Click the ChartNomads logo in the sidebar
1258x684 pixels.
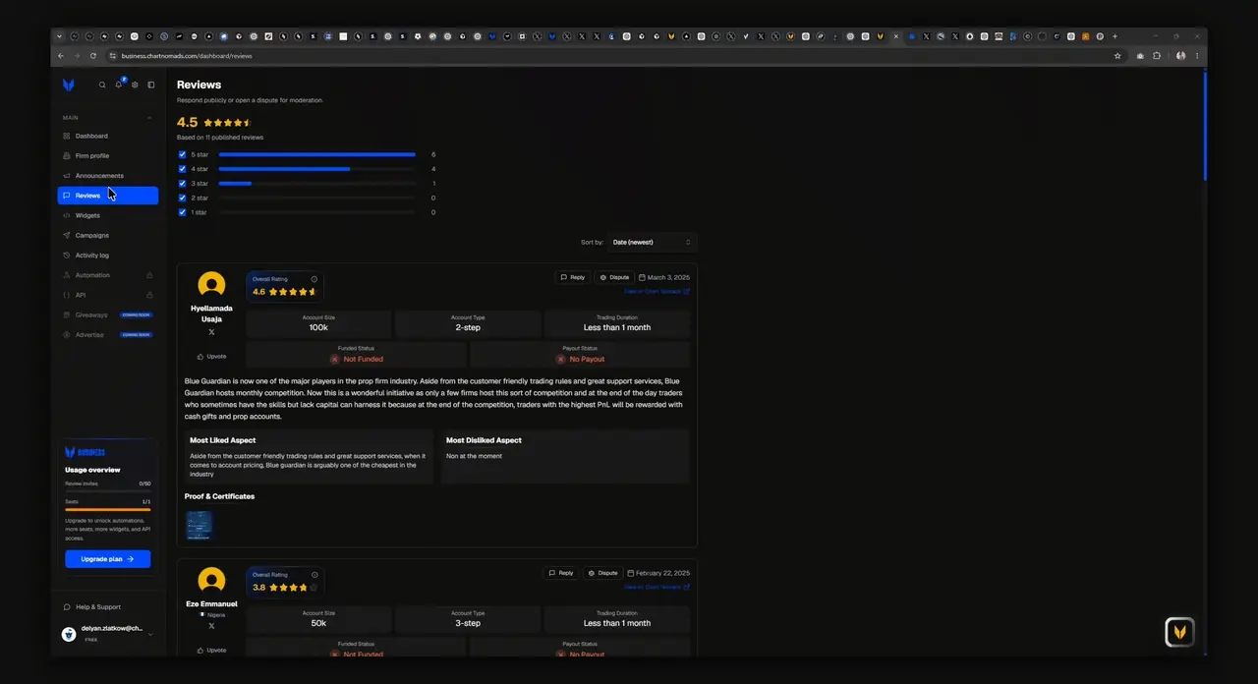[68, 85]
